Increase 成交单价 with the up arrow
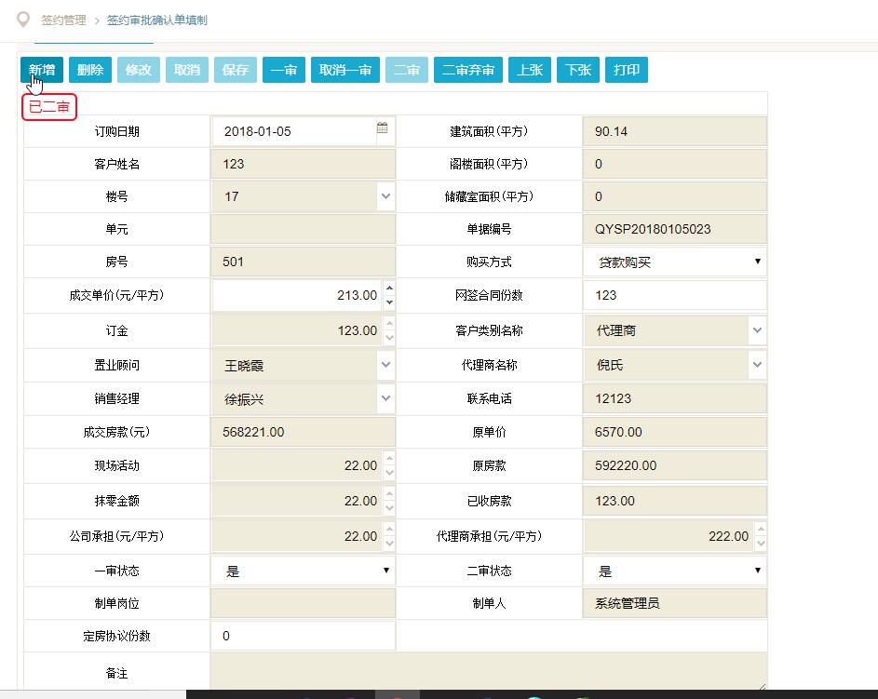This screenshot has height=699, width=878. 389,289
